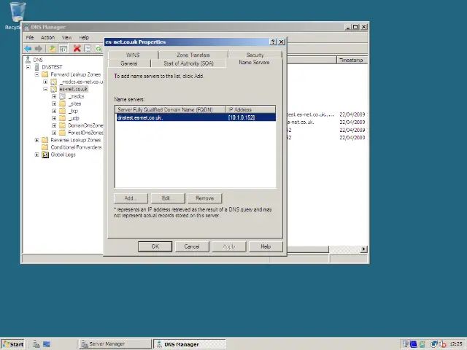Image resolution: width=467 pixels, height=350 pixels.
Task: Click the Global Logs icon in tree
Action: pyautogui.click(x=45, y=155)
